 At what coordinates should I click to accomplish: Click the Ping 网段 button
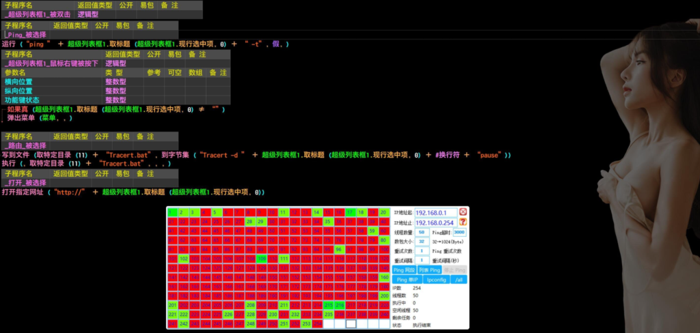[x=404, y=270]
